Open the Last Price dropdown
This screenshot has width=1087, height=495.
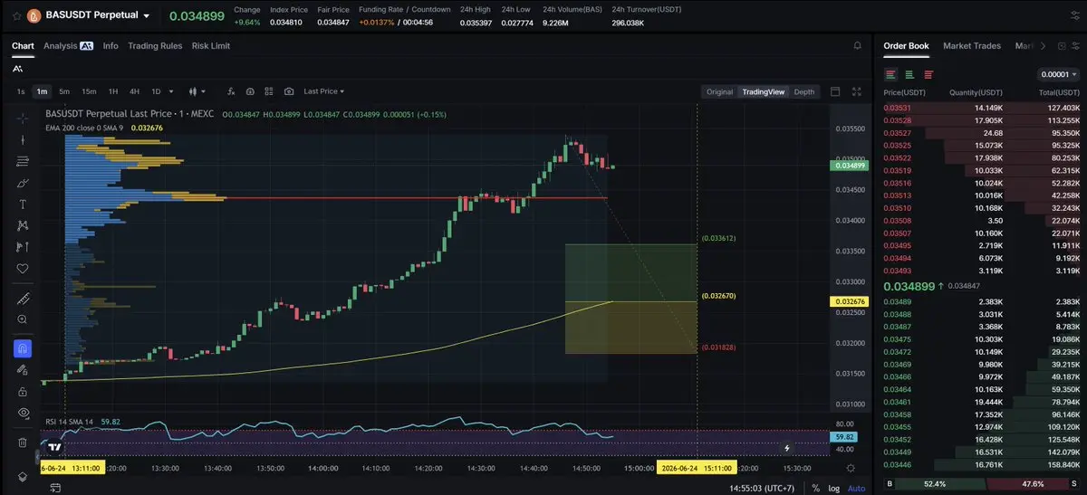point(324,91)
